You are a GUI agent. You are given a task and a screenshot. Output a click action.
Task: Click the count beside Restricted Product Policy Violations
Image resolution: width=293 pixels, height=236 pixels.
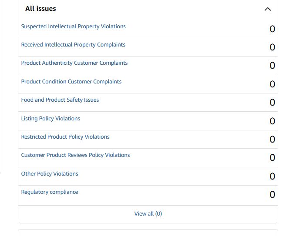point(273,140)
